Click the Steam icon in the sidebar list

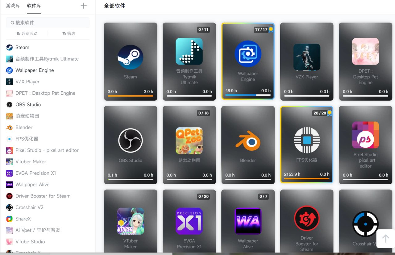pyautogui.click(x=10, y=47)
